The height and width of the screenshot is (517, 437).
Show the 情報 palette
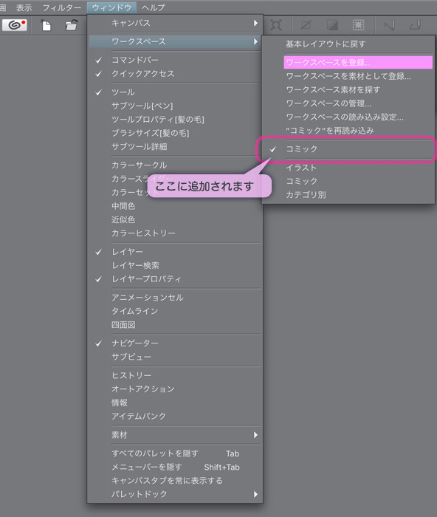point(176,403)
